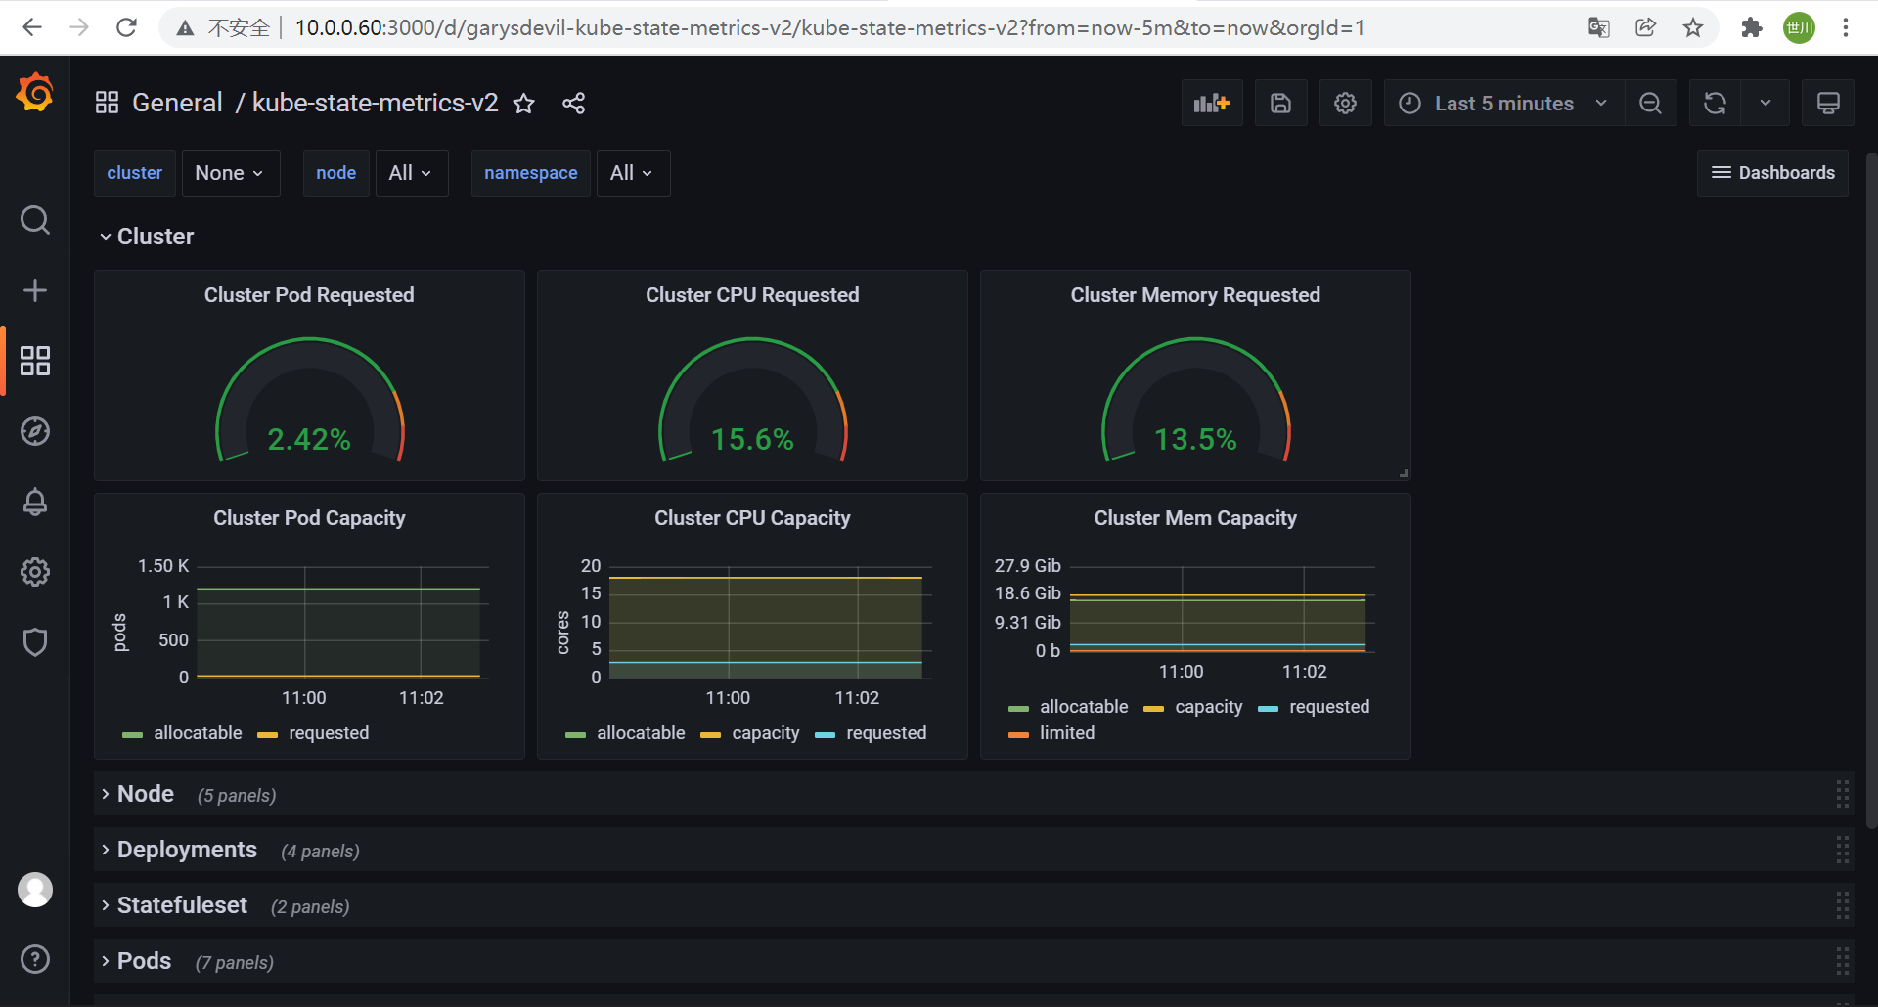
Task: Open the user profile avatar in sidebar
Action: [35, 890]
